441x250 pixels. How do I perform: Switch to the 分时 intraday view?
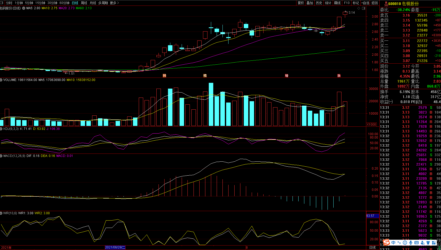(9, 3)
